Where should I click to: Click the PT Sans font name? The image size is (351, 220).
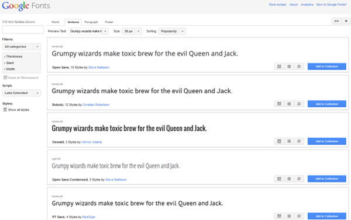58,217
